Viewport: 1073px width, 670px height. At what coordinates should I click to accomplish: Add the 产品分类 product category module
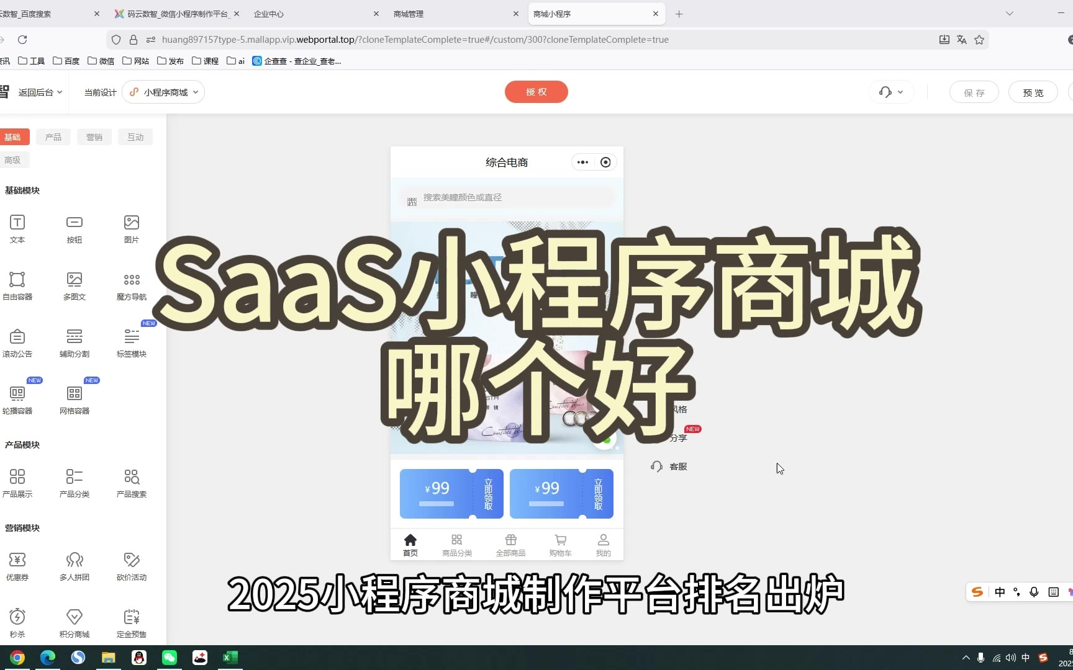coord(75,483)
